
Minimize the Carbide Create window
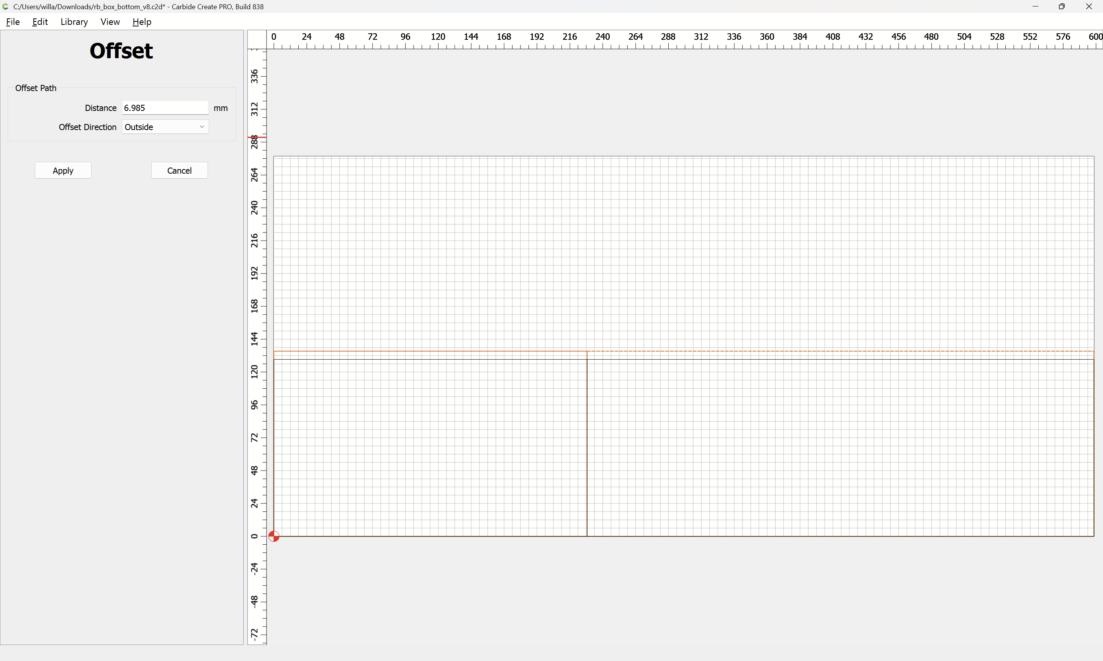click(1035, 7)
